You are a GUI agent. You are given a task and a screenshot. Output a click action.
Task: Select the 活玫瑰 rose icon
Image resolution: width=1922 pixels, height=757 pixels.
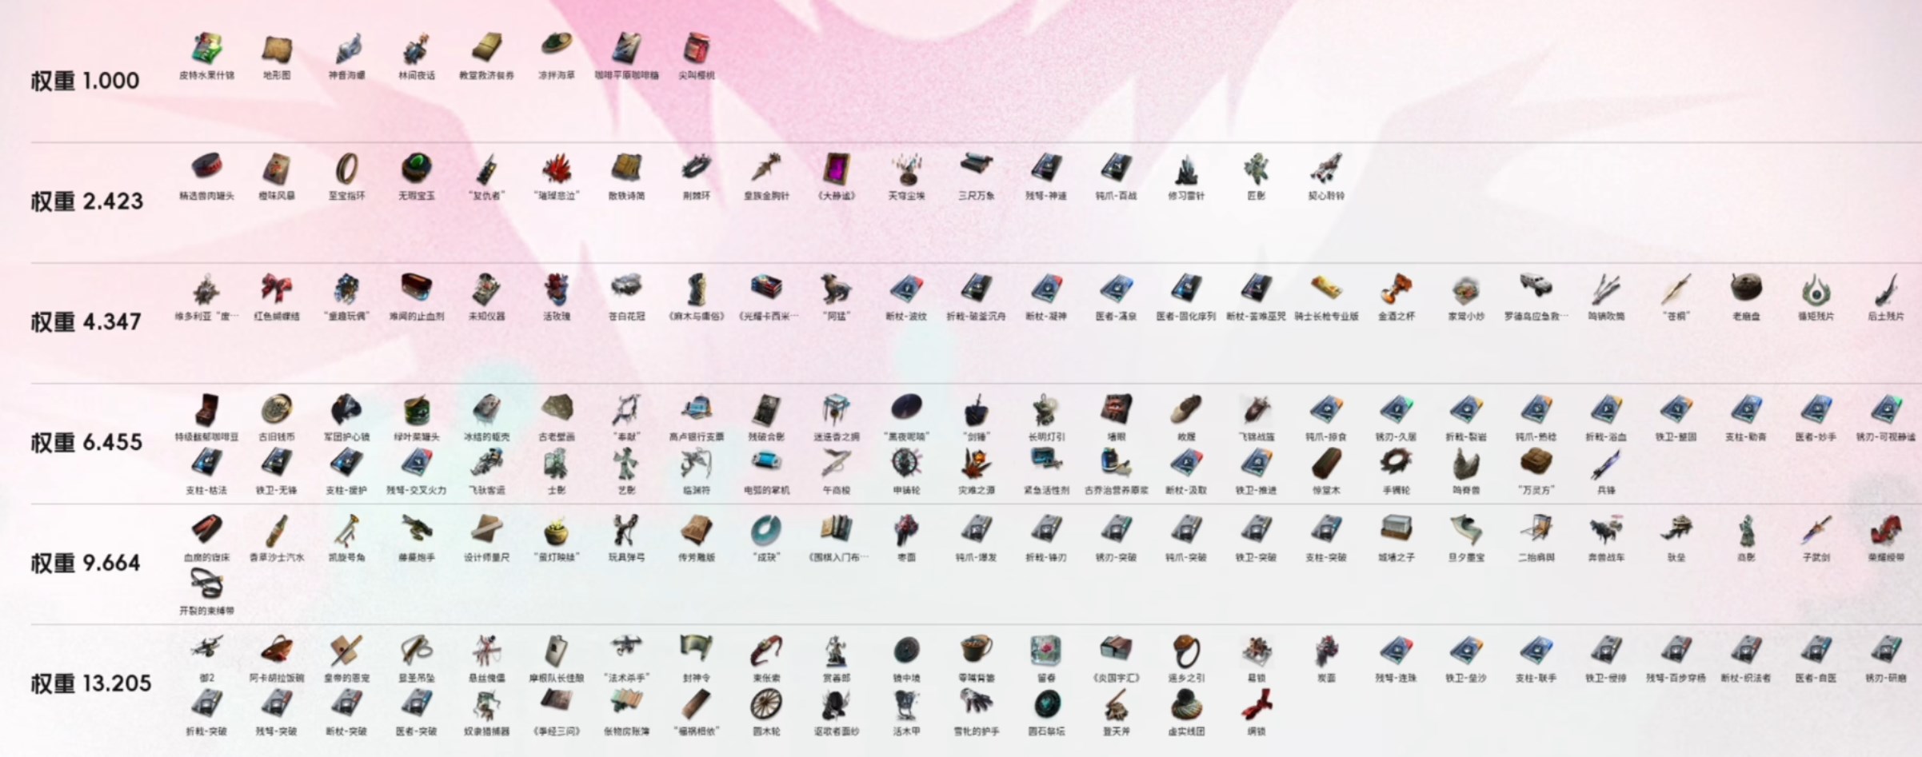tap(556, 289)
